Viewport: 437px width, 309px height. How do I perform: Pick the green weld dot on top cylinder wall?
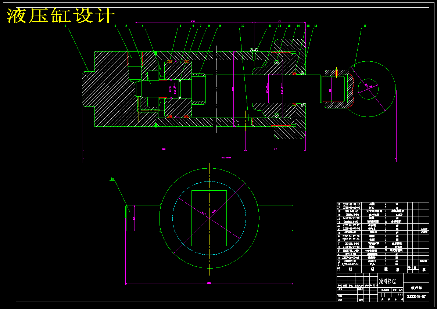click(156, 53)
